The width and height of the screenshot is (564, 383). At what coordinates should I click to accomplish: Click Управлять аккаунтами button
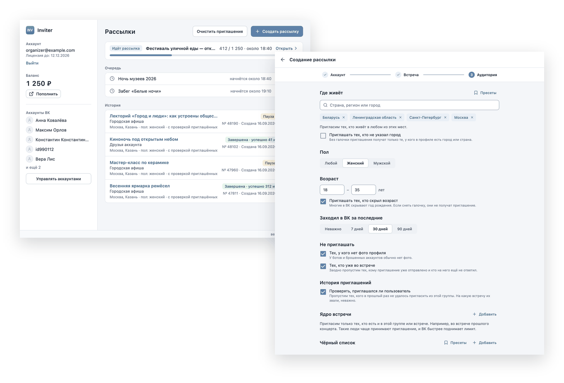[x=58, y=179]
